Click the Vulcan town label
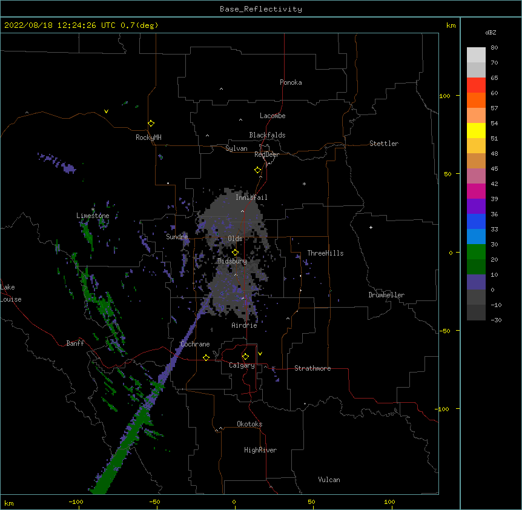This screenshot has width=522, height=510. click(329, 480)
